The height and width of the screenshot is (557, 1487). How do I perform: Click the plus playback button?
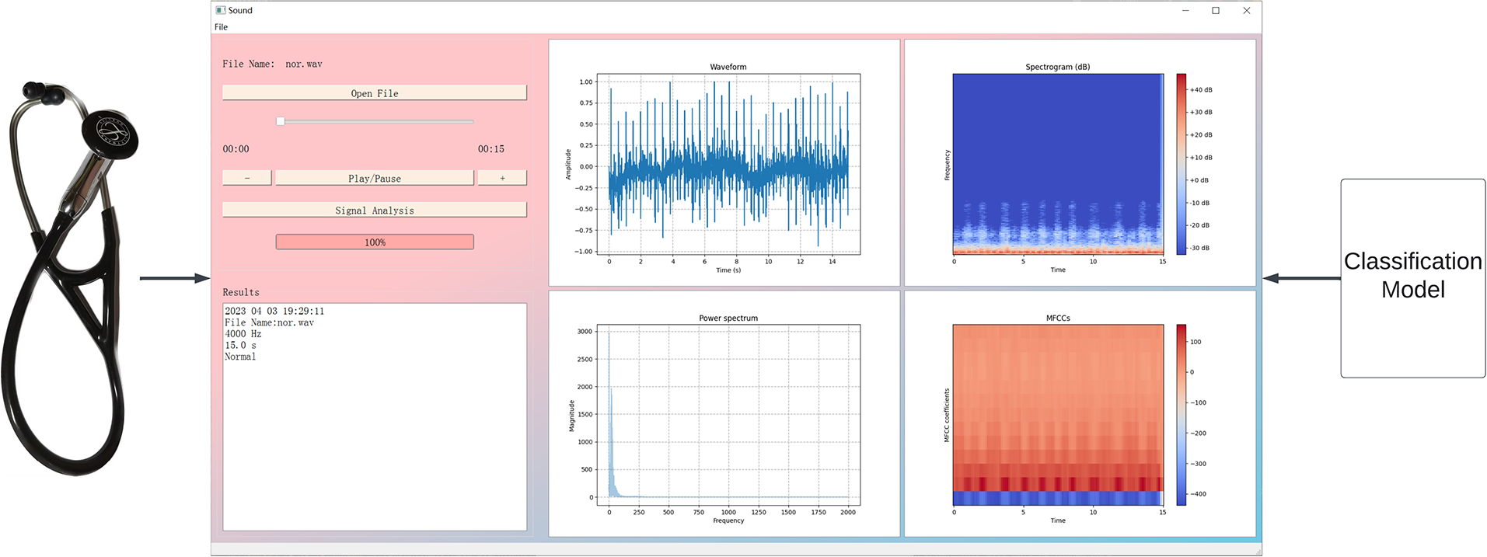pyautogui.click(x=502, y=178)
